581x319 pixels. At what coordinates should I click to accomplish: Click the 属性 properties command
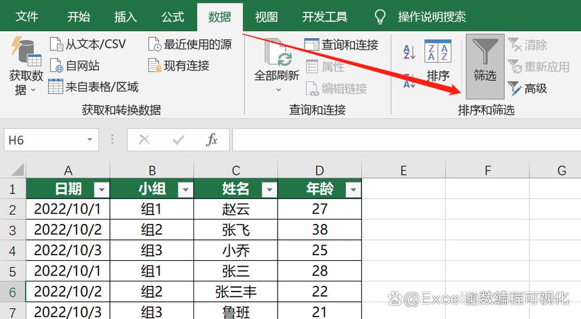(326, 66)
